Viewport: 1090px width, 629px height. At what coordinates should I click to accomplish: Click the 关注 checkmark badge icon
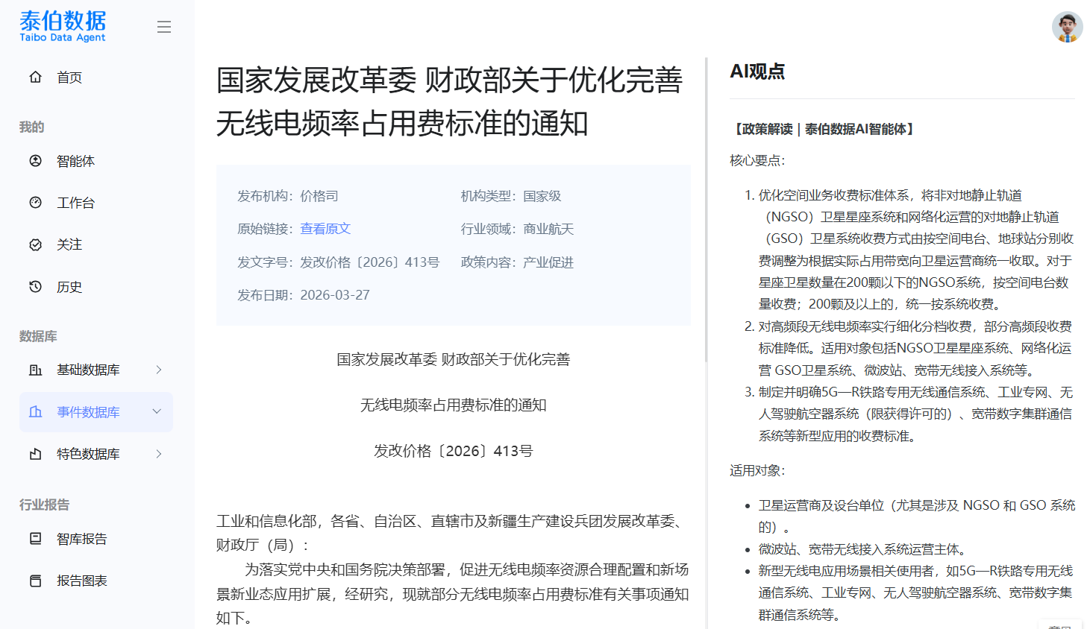point(35,244)
